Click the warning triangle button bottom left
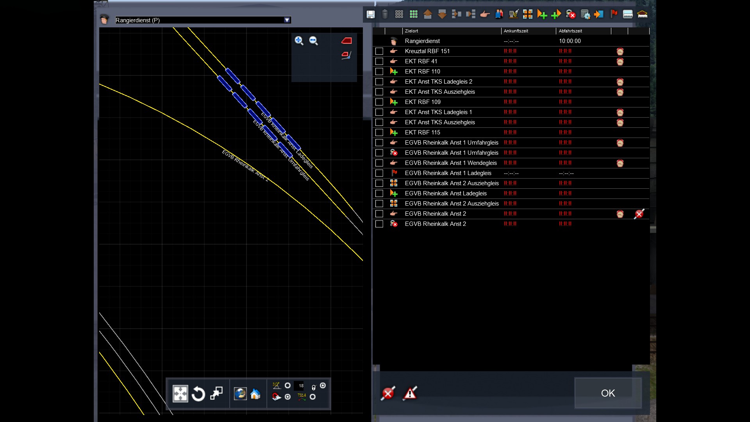 click(x=410, y=393)
